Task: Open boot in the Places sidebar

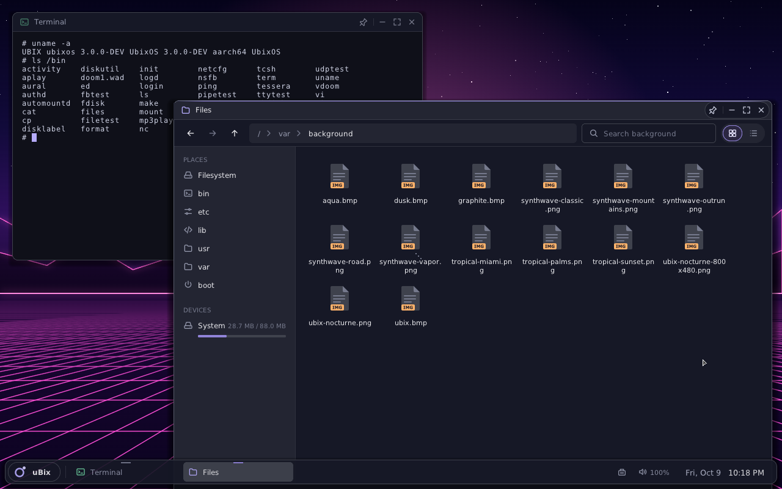Action: pyautogui.click(x=235, y=285)
